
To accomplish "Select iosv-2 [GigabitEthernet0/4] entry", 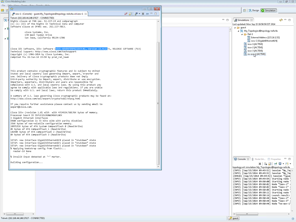I will [x=262, y=41].
